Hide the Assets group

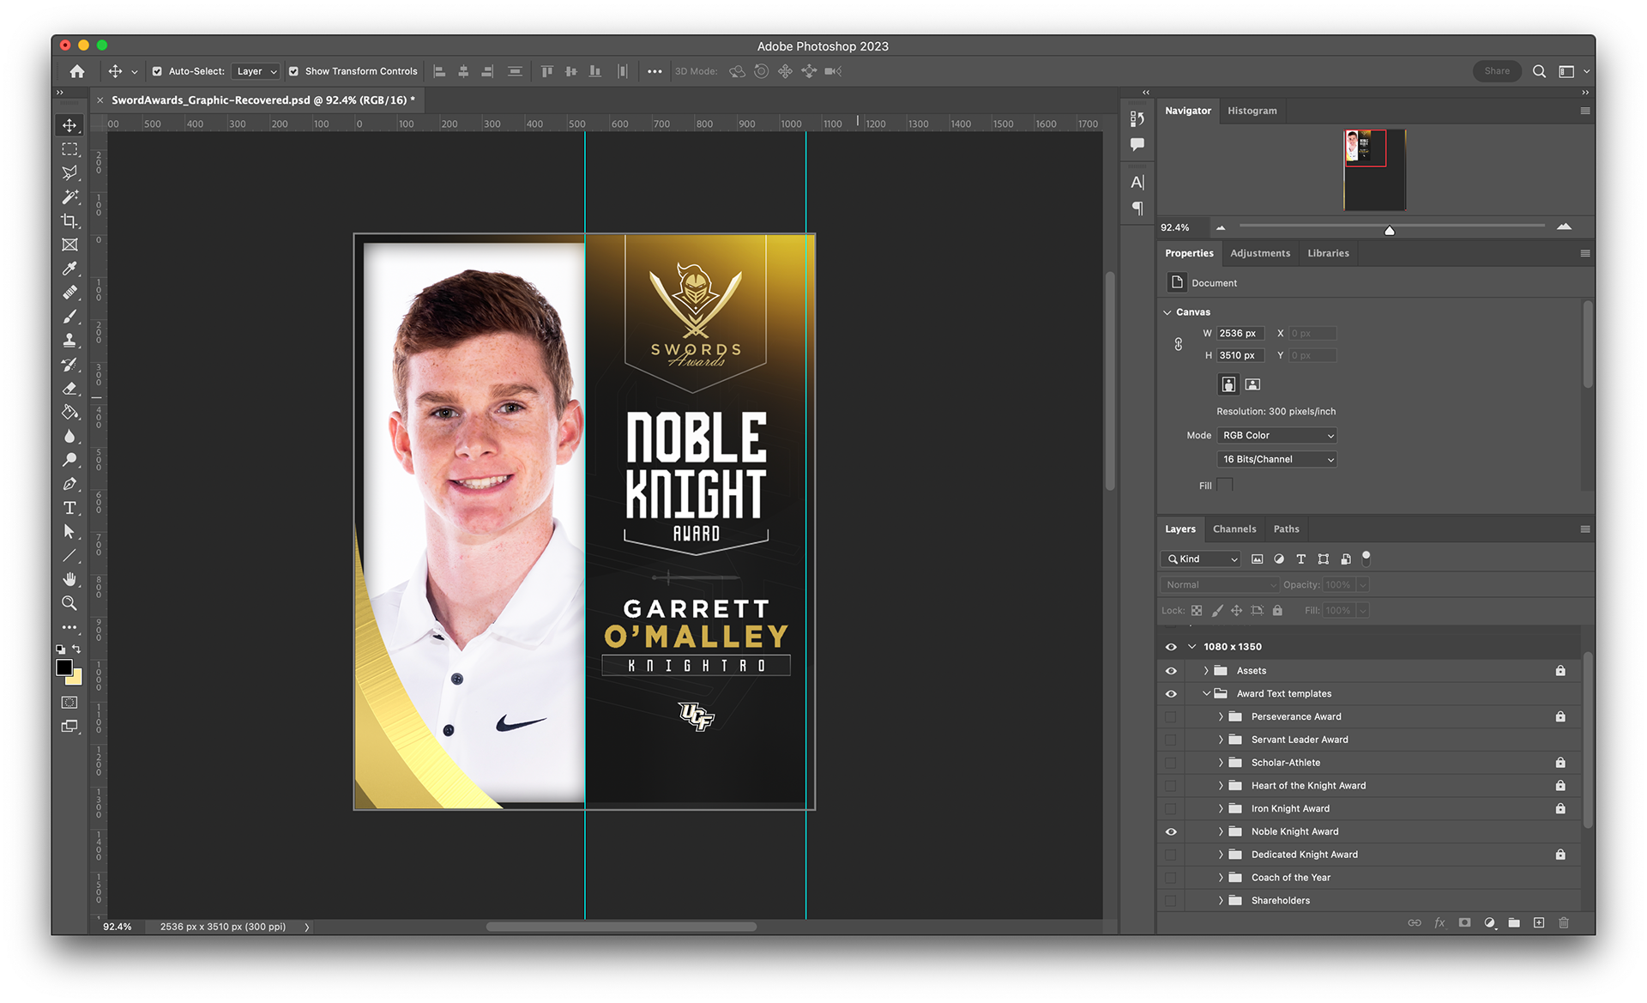coord(1171,671)
